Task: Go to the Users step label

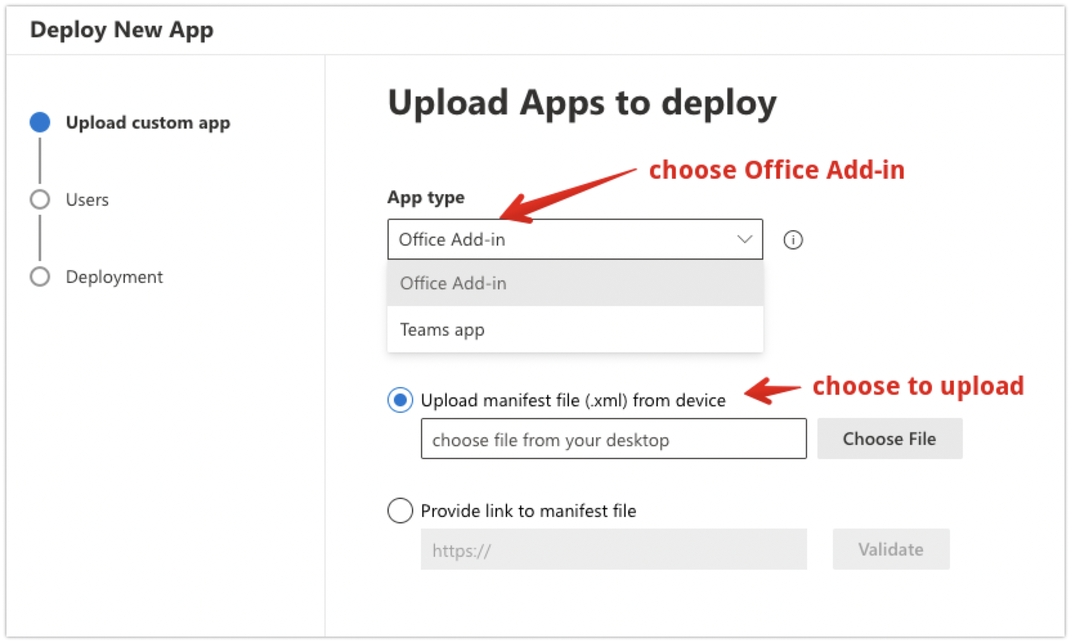Action: click(x=87, y=199)
